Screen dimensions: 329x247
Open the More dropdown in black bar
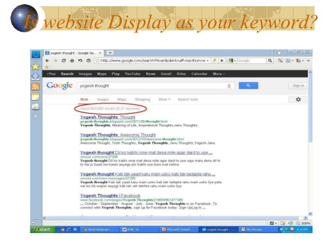click(x=219, y=74)
